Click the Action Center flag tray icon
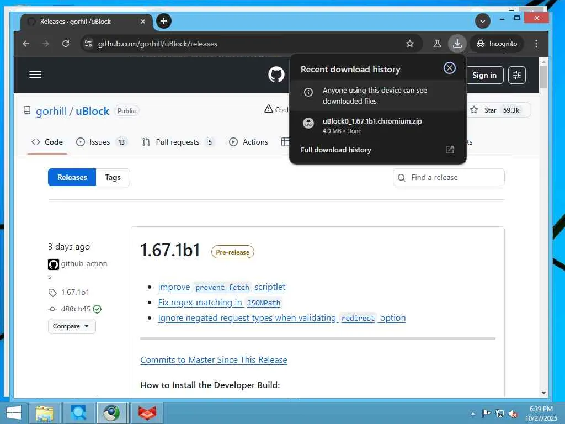The width and height of the screenshot is (565, 424). coord(486,413)
